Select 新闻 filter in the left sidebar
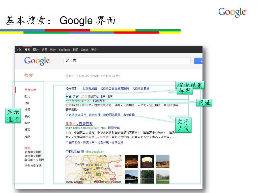Screen dimensions: 258x193 click(27, 116)
